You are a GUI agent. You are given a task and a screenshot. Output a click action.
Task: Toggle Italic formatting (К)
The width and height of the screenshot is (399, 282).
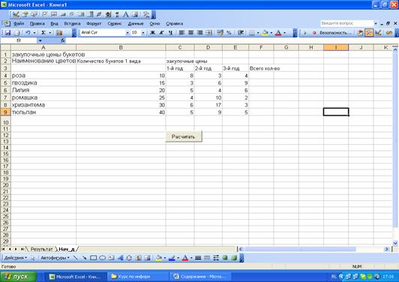(x=161, y=32)
